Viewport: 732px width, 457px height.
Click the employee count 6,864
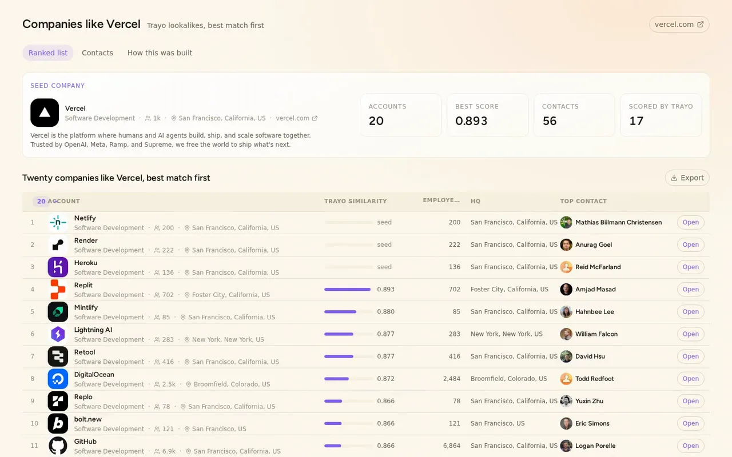pos(451,446)
